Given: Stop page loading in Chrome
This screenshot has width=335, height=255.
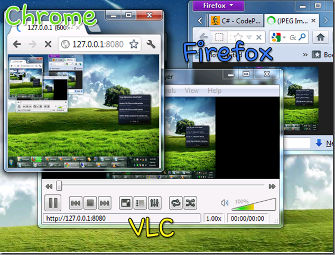Looking at the screenshot, I should pos(48,44).
